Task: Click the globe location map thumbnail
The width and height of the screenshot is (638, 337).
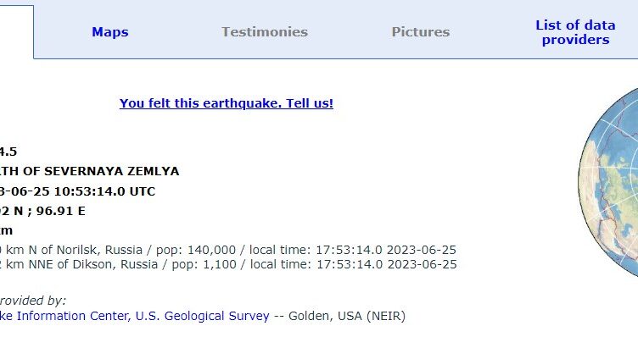Action: (608, 183)
